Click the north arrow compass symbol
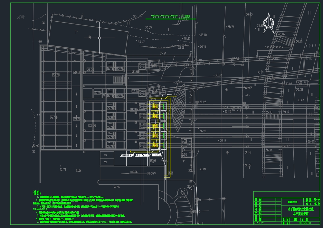 (x=269, y=23)
